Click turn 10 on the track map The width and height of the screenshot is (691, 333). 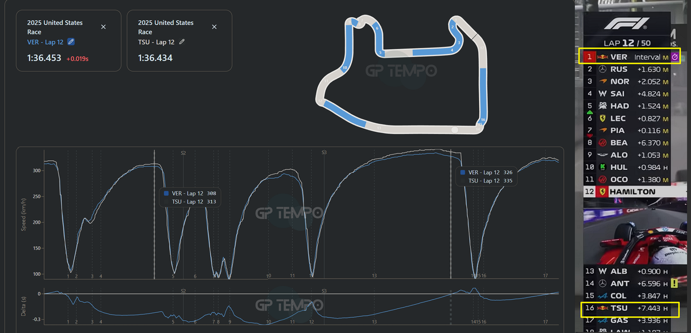tap(344, 68)
